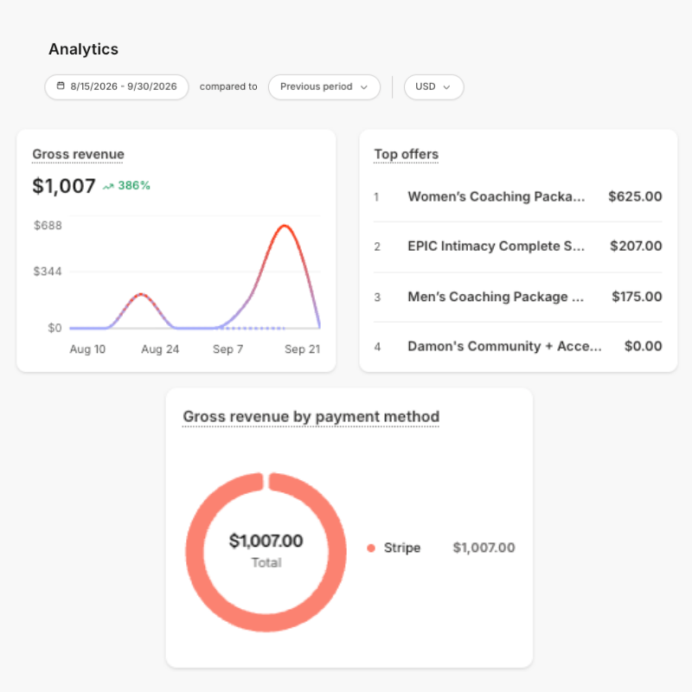Click the Stripe legend dot
692x692 pixels.
pos(371,548)
